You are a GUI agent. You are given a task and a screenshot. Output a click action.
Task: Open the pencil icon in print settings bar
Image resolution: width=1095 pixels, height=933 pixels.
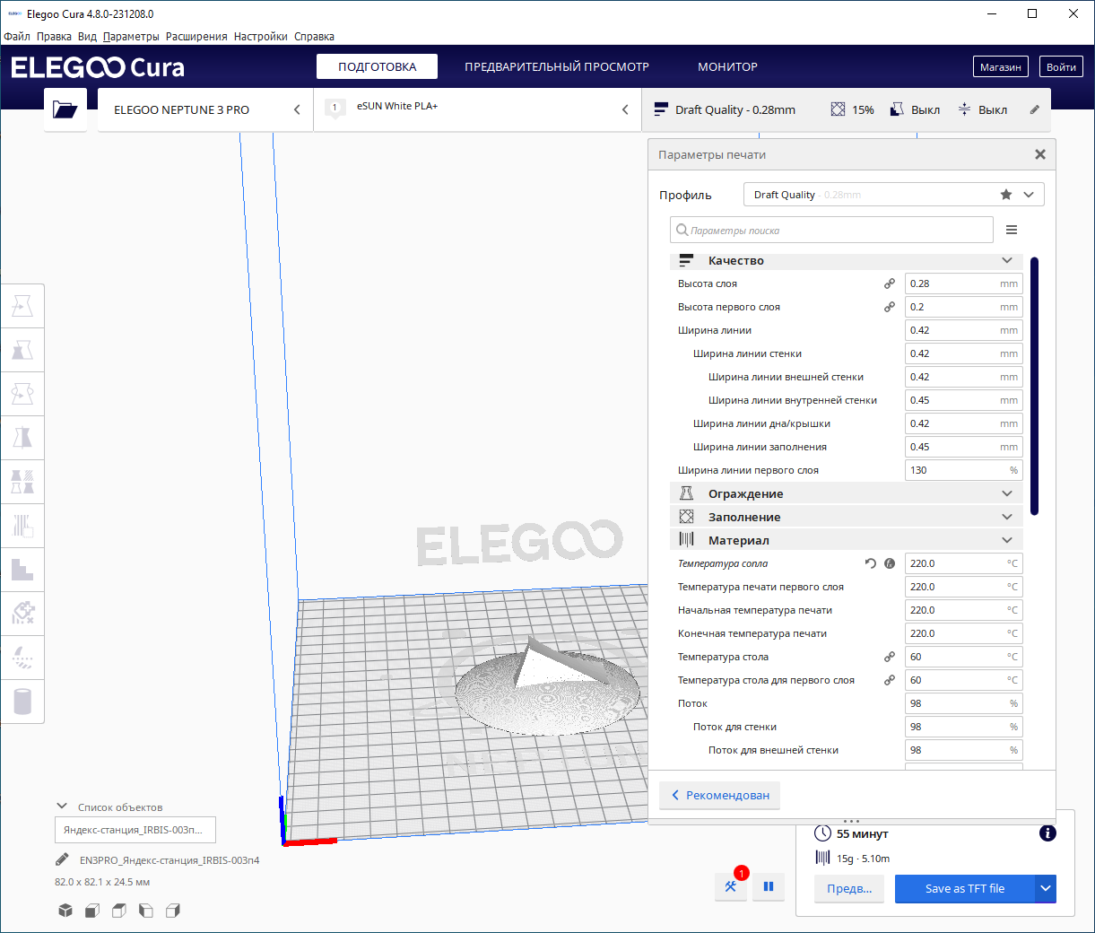pyautogui.click(x=1034, y=109)
